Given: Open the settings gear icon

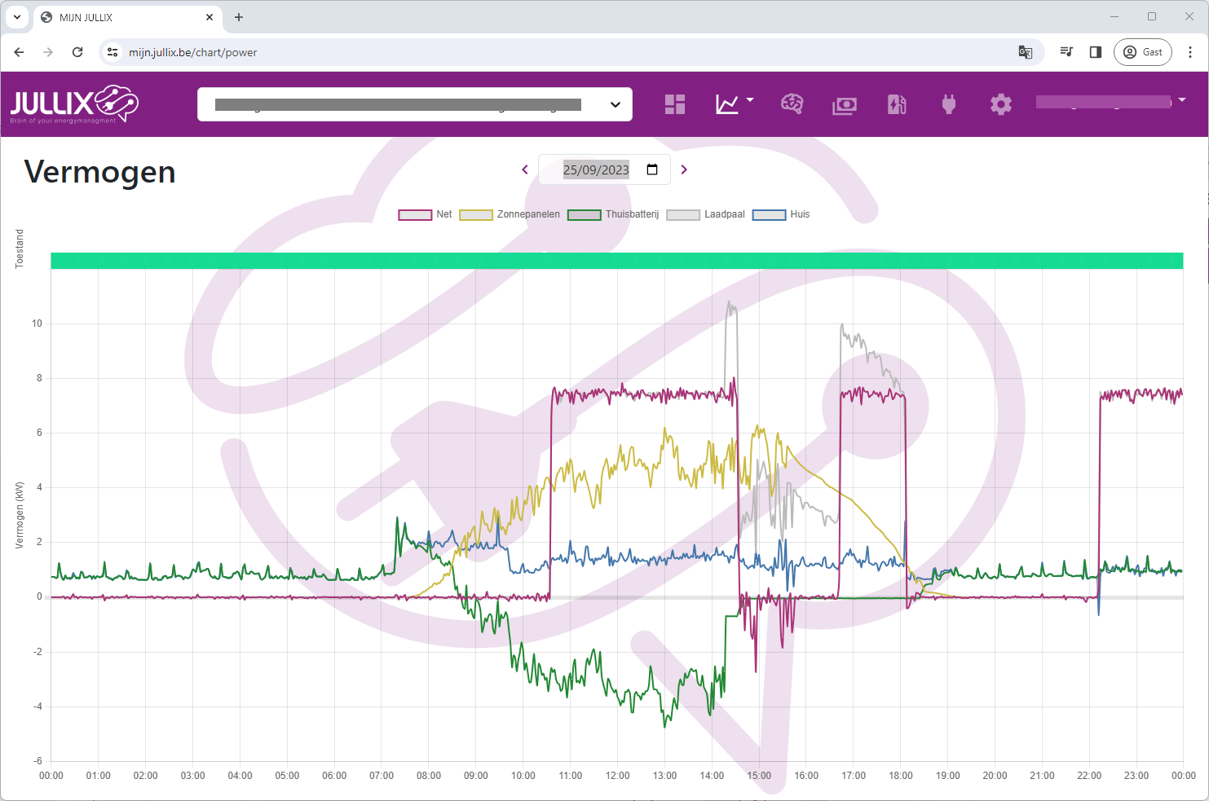Looking at the screenshot, I should (x=1000, y=104).
